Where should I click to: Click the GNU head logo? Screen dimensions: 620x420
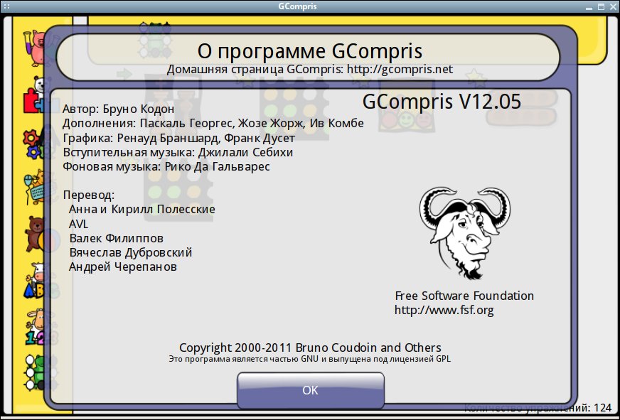[x=464, y=234]
